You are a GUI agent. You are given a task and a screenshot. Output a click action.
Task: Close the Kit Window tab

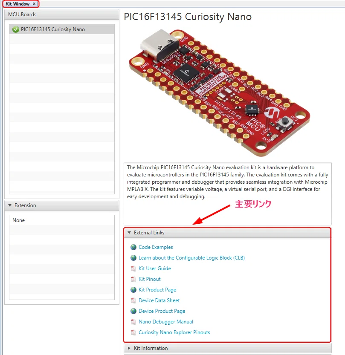tap(34, 3)
